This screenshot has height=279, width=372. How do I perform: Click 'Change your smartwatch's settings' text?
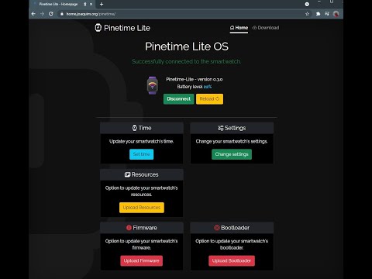click(x=232, y=141)
